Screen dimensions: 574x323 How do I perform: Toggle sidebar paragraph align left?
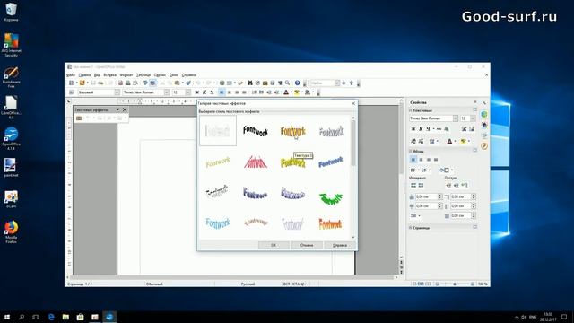(x=413, y=160)
